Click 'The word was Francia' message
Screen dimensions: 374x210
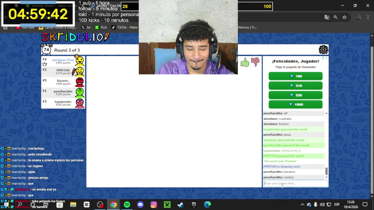[280, 161]
